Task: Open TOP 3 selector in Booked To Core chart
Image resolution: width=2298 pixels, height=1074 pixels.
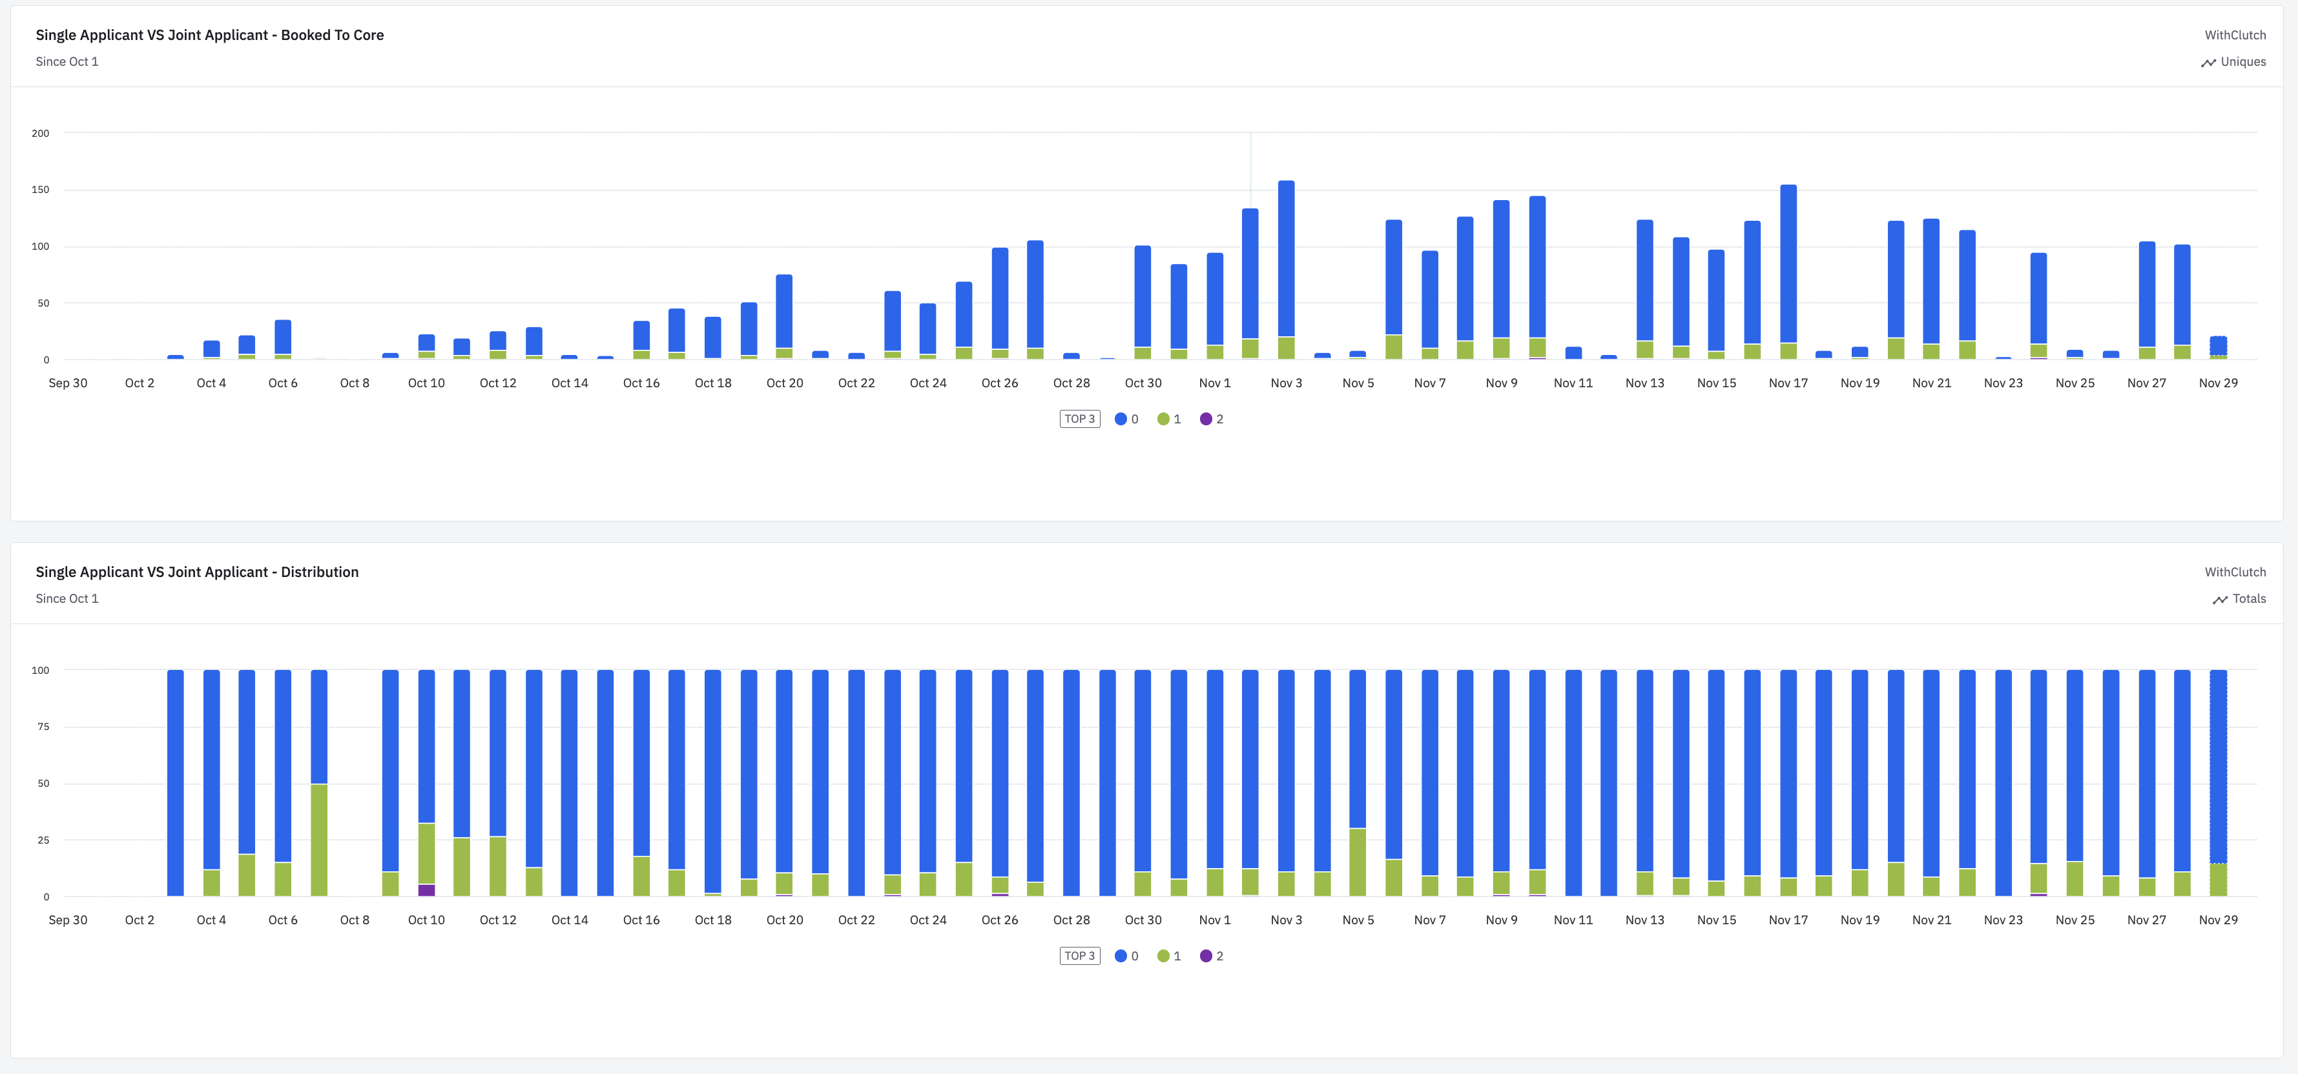Action: 1079,419
